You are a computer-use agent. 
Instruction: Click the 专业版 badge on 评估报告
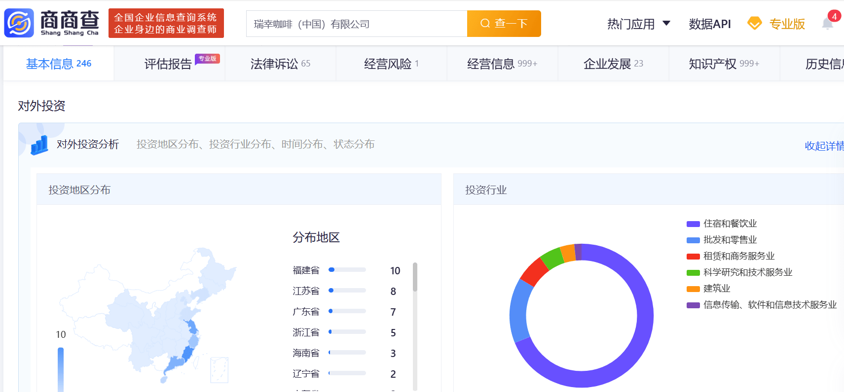pyautogui.click(x=207, y=59)
